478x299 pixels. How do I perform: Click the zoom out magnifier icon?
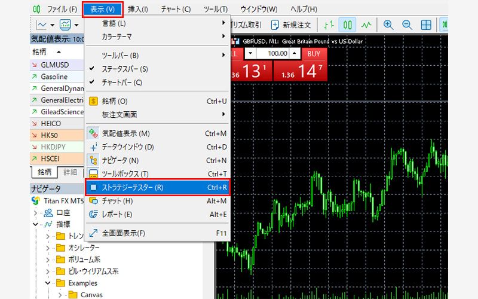coord(407,25)
